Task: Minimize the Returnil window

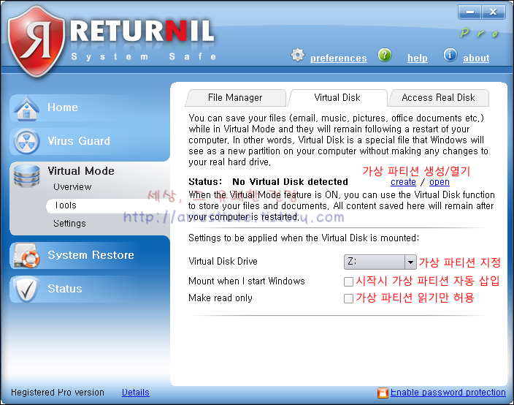Action: click(x=469, y=12)
